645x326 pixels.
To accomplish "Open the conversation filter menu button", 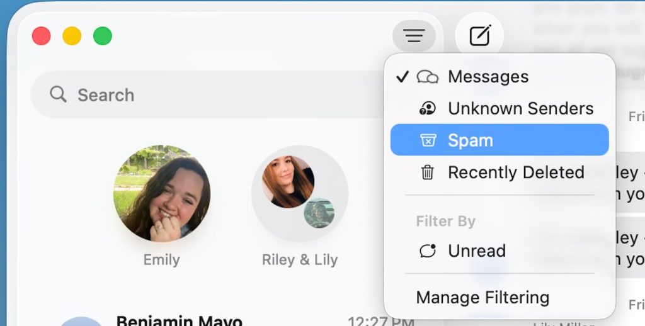I will (x=414, y=36).
